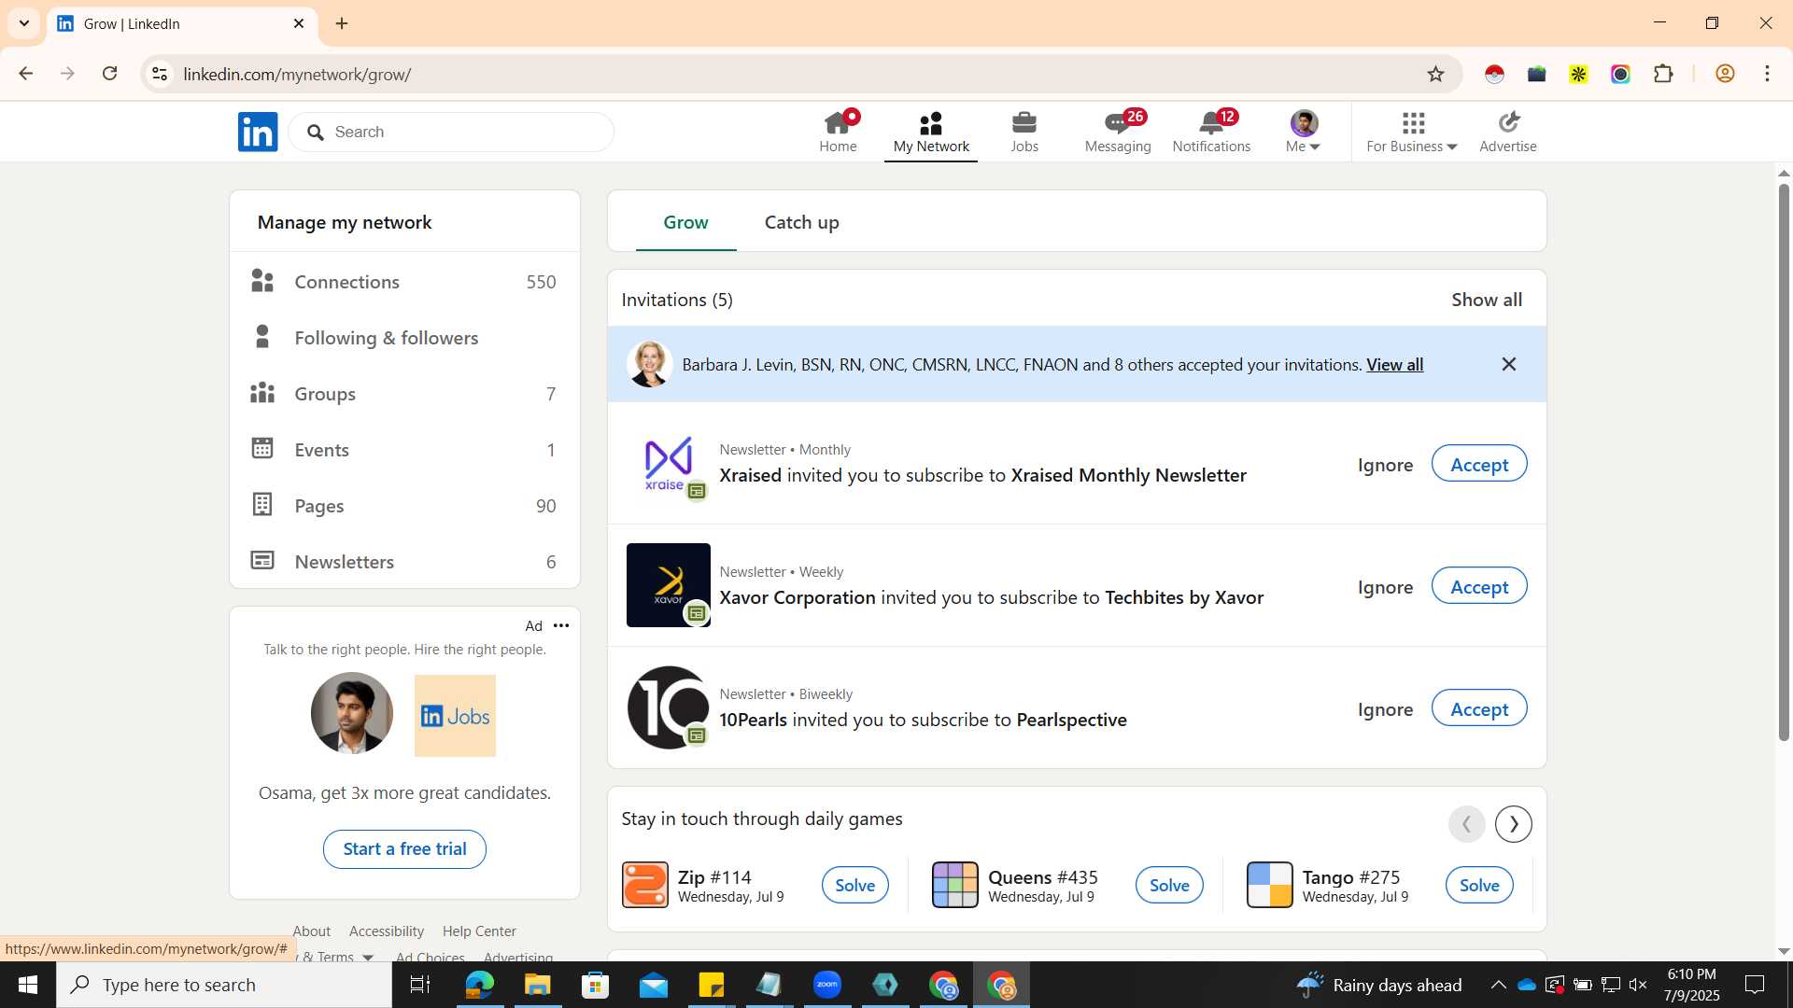The image size is (1793, 1008).
Task: Accept Xraised Monthly Newsletter invitation
Action: point(1479,464)
